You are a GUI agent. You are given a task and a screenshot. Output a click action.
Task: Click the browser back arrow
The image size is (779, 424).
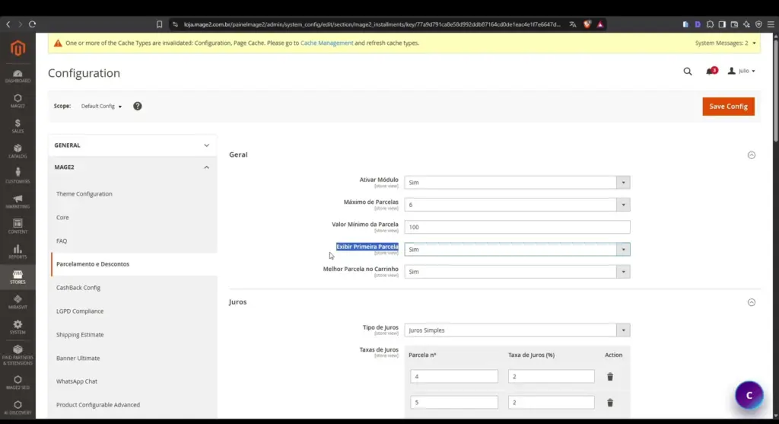8,24
